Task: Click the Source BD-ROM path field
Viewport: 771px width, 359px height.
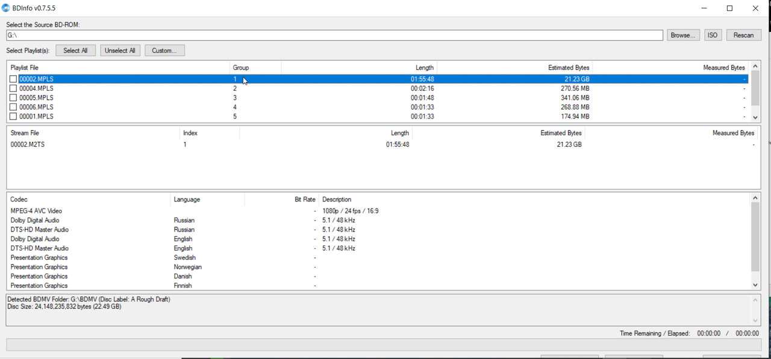Action: click(x=334, y=35)
